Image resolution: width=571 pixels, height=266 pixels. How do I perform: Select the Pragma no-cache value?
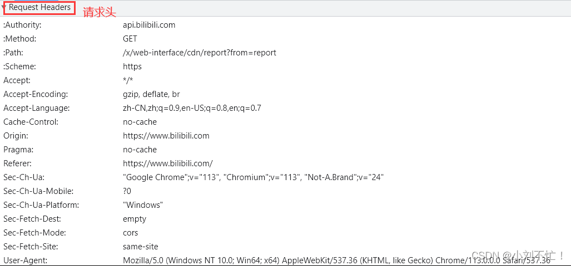pyautogui.click(x=140, y=150)
